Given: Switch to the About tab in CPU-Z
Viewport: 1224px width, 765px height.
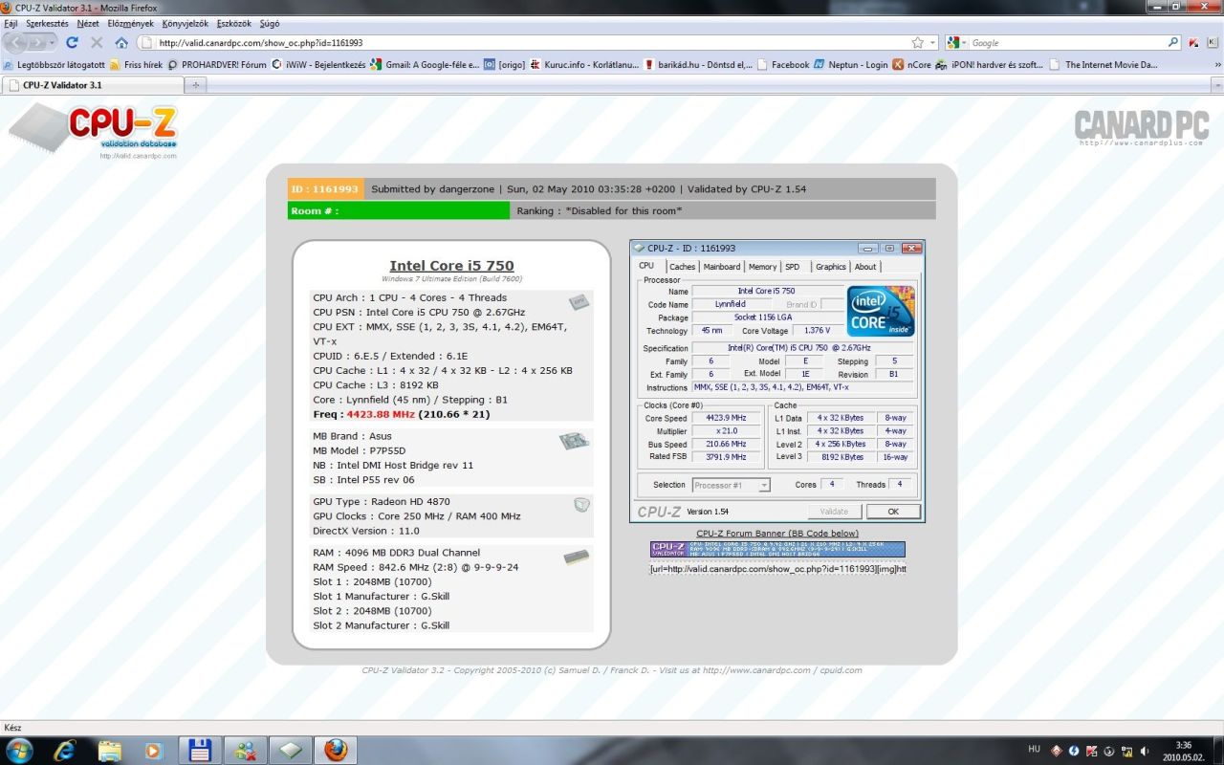Looking at the screenshot, I should coord(865,267).
